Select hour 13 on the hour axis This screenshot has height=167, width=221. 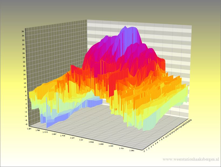click(172, 133)
